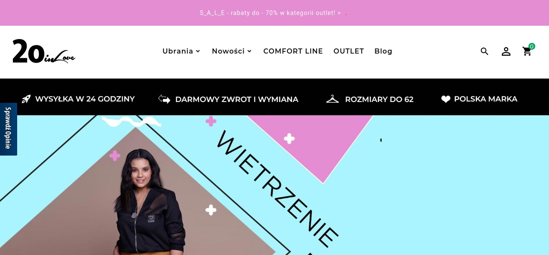Click the heart Polska Marka icon
The height and width of the screenshot is (255, 549).
pyautogui.click(x=446, y=99)
